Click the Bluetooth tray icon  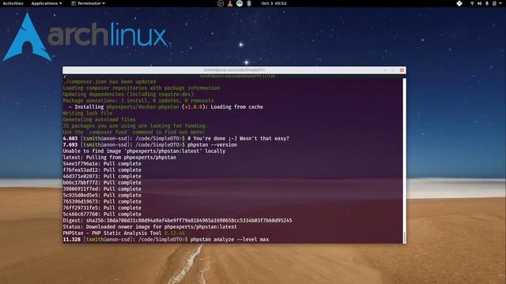click(249, 3)
